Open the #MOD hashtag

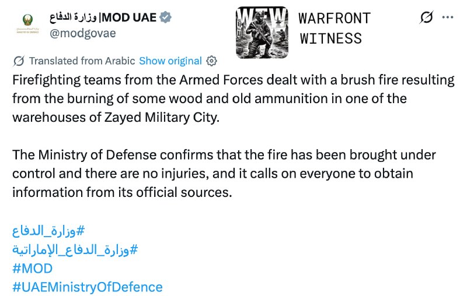(33, 269)
